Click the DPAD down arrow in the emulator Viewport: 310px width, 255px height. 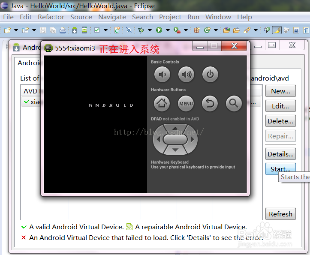175,150
